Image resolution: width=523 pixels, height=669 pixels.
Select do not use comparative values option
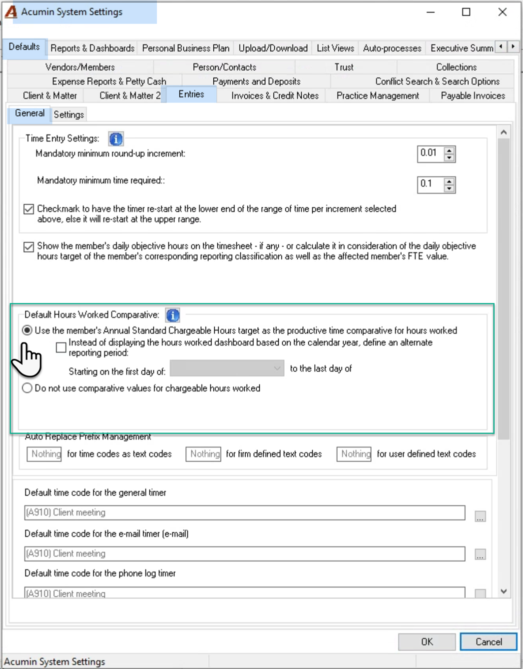[27, 388]
